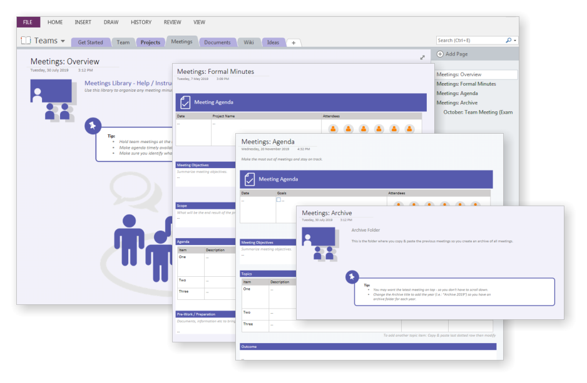Click the Meetings Library Help link
The width and height of the screenshot is (587, 383).
(x=128, y=83)
